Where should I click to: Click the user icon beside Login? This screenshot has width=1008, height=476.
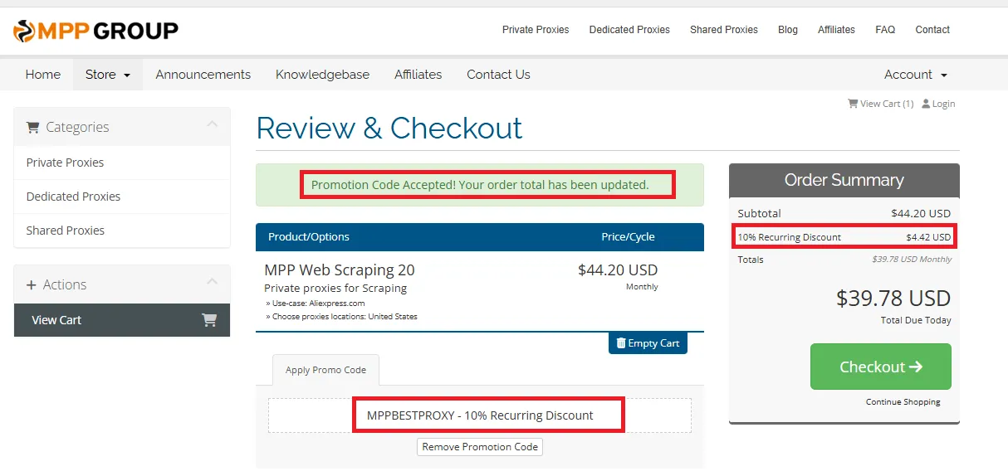coord(926,104)
